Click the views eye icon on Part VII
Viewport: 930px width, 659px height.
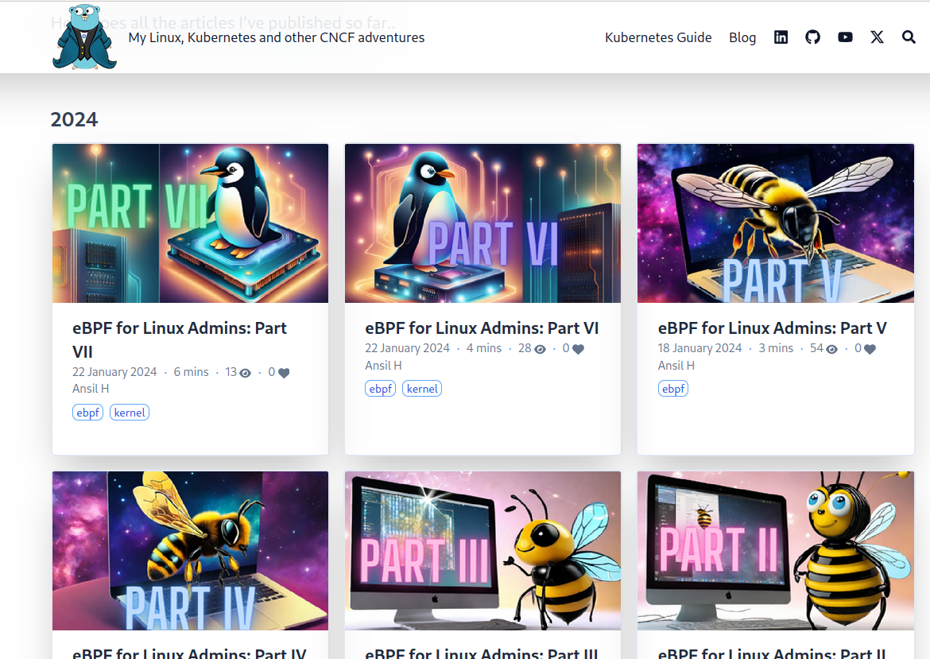tap(245, 373)
